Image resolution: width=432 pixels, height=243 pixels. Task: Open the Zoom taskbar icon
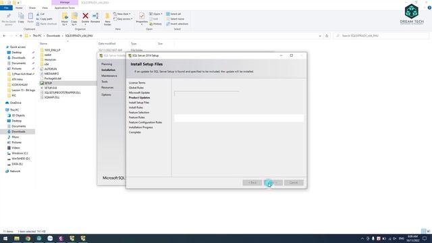pos(50,238)
